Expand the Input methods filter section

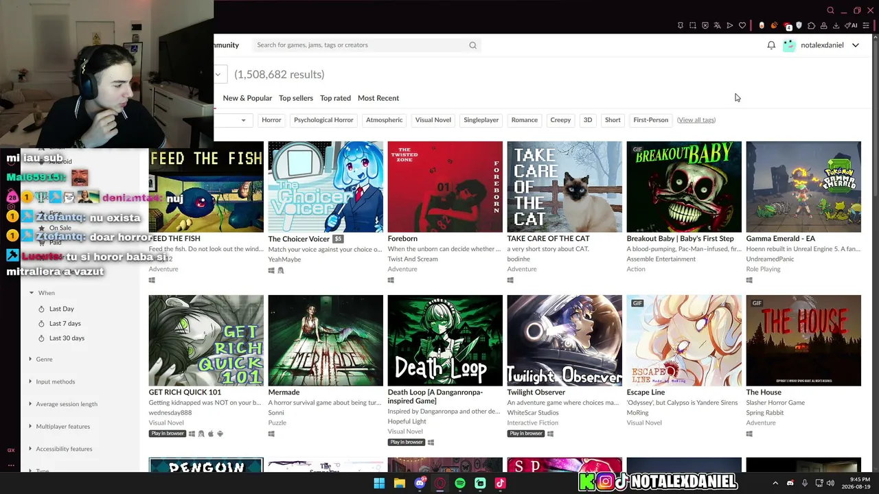click(x=52, y=381)
